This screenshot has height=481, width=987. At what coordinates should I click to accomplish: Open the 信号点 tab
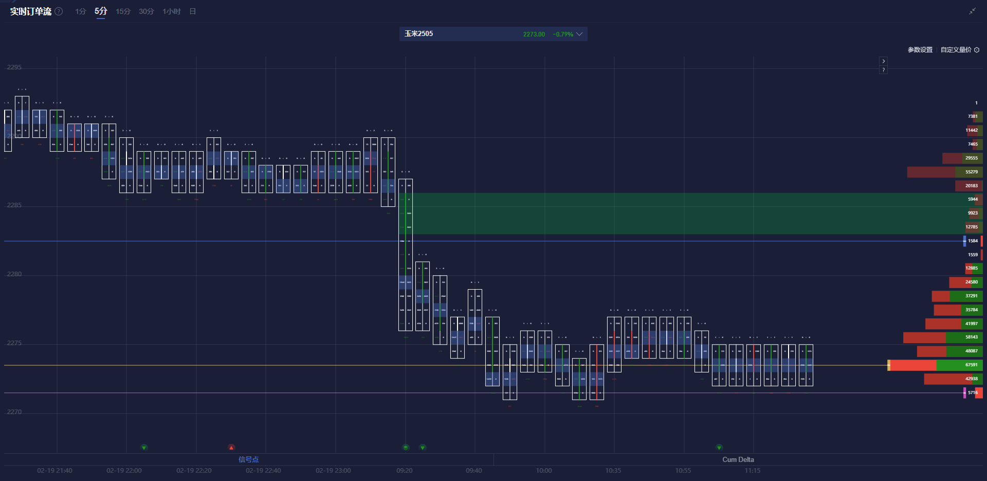[248, 459]
